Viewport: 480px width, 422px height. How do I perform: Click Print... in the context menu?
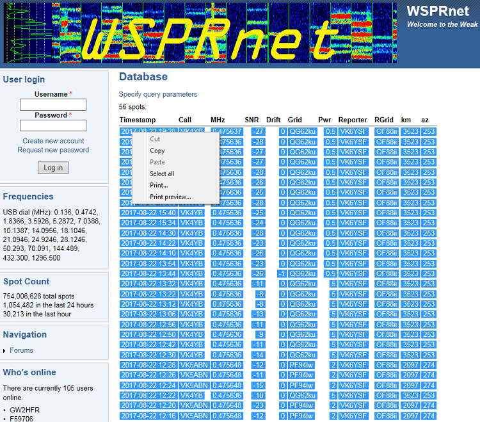(159, 185)
